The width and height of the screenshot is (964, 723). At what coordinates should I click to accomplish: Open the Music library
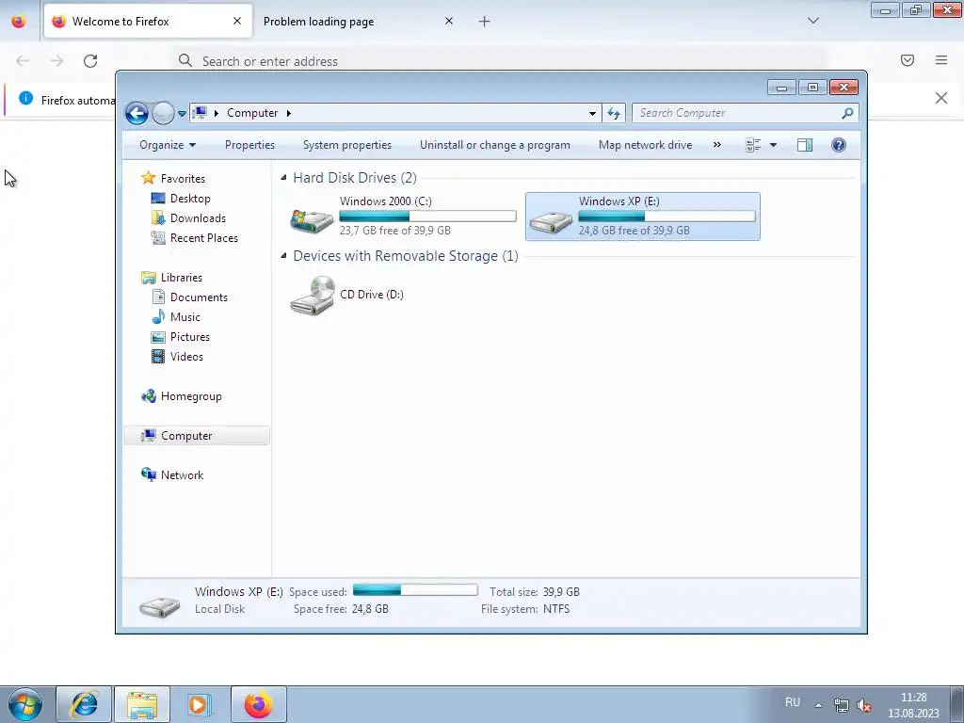(x=185, y=317)
